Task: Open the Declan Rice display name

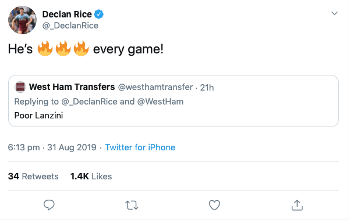Action: [x=67, y=15]
